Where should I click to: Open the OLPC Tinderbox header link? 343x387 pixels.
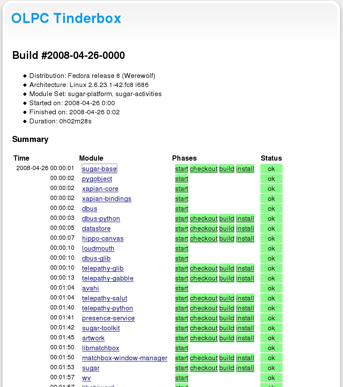[x=66, y=18]
